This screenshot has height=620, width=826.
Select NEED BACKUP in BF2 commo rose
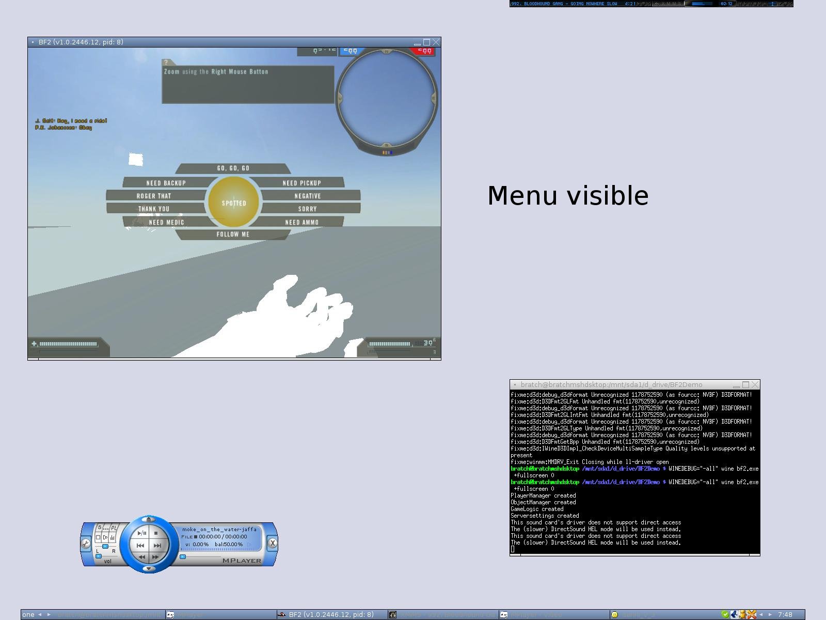click(x=166, y=183)
